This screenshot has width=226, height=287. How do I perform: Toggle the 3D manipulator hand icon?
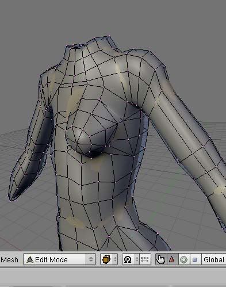(x=161, y=259)
